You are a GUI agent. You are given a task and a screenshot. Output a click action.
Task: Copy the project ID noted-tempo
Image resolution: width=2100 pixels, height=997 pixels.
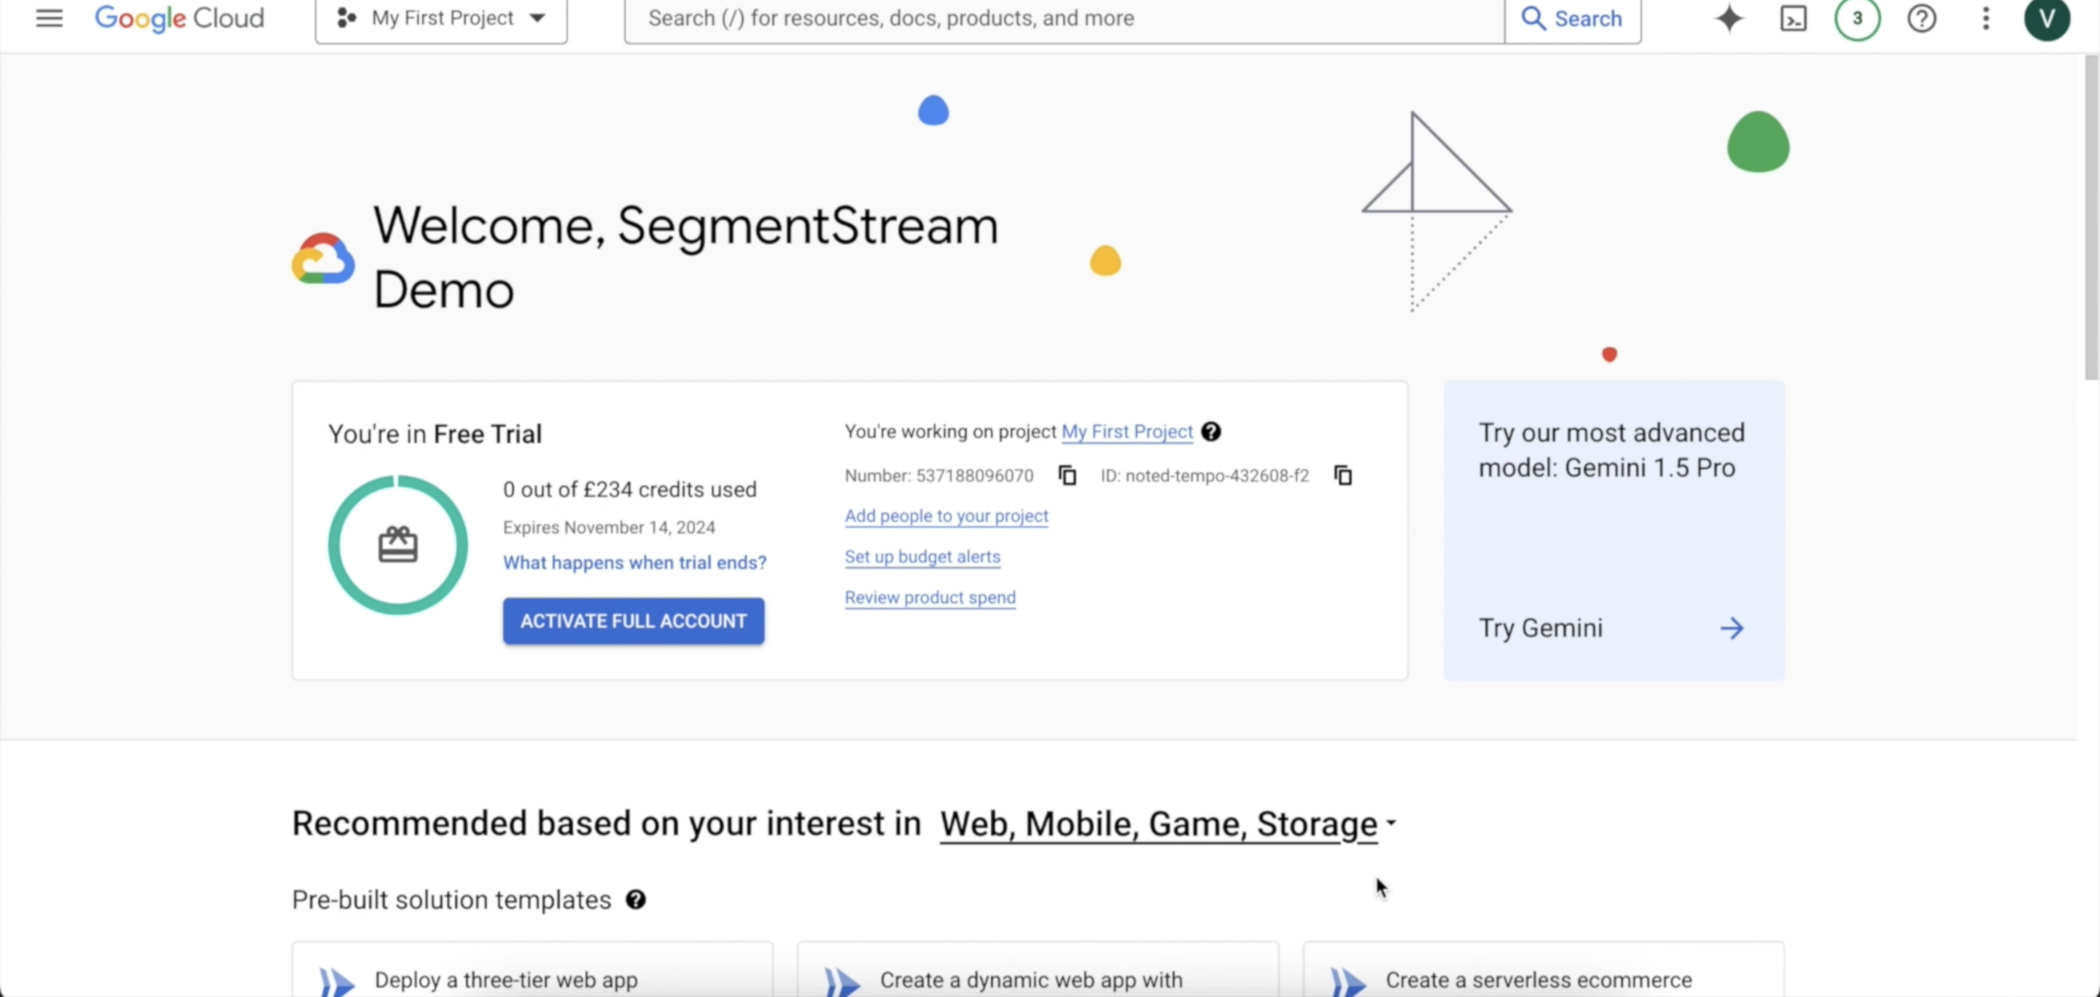point(1342,475)
